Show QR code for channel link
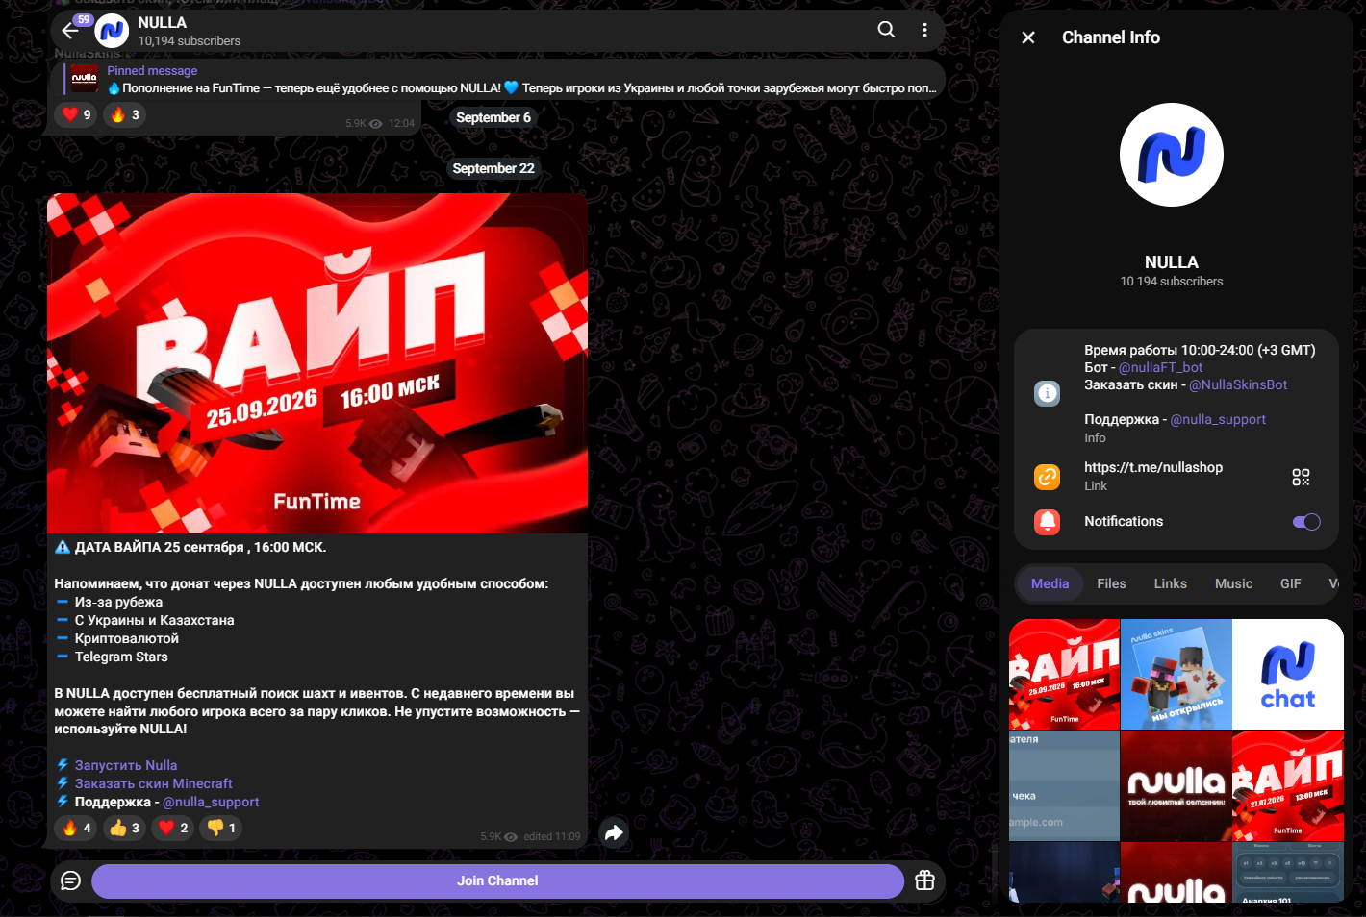The height and width of the screenshot is (917, 1366). [x=1301, y=477]
